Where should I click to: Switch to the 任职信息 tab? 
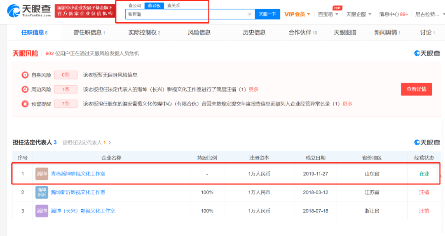tap(34, 33)
